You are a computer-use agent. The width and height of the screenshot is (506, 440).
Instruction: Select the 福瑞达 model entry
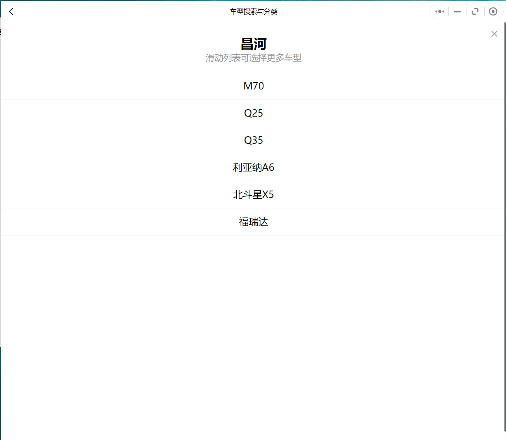pyautogui.click(x=253, y=222)
